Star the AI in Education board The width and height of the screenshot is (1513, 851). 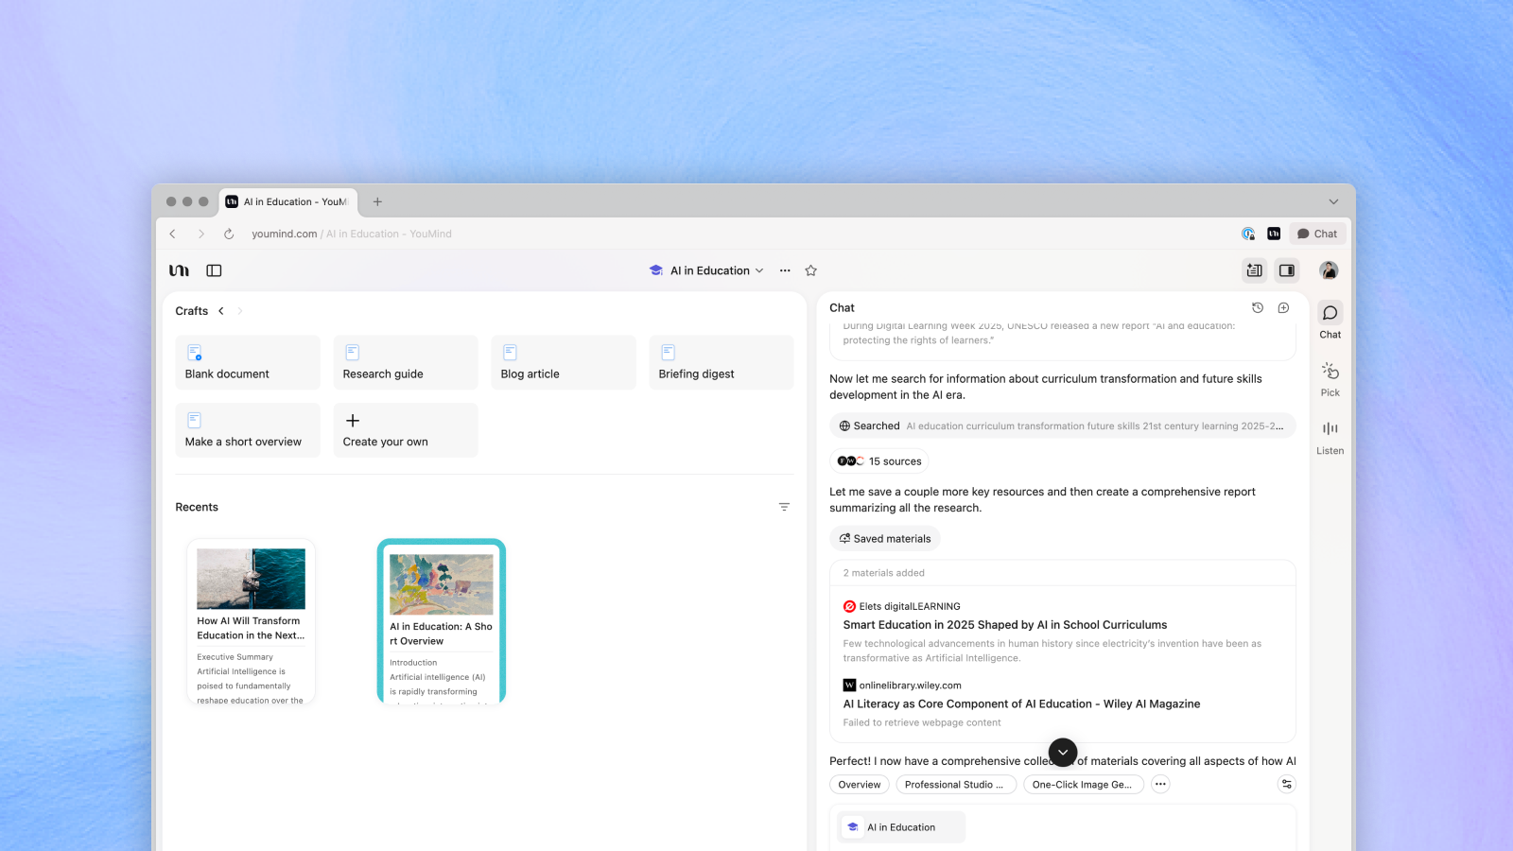click(810, 270)
